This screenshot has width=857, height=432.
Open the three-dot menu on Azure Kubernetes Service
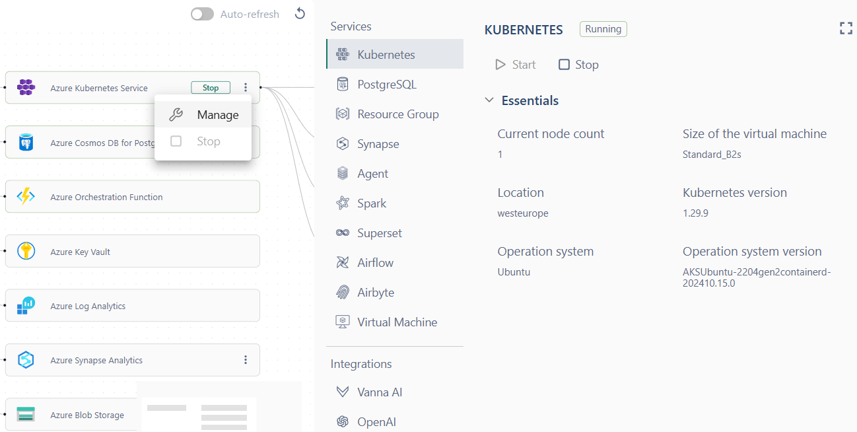pos(246,87)
